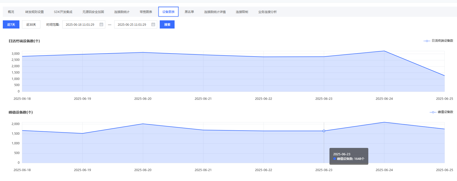
Task: Open the 连接限制 tab
Action: click(242, 12)
